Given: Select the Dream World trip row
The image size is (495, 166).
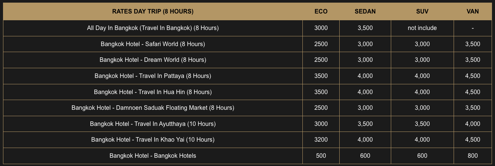Looking at the screenshot, I should (x=153, y=60).
